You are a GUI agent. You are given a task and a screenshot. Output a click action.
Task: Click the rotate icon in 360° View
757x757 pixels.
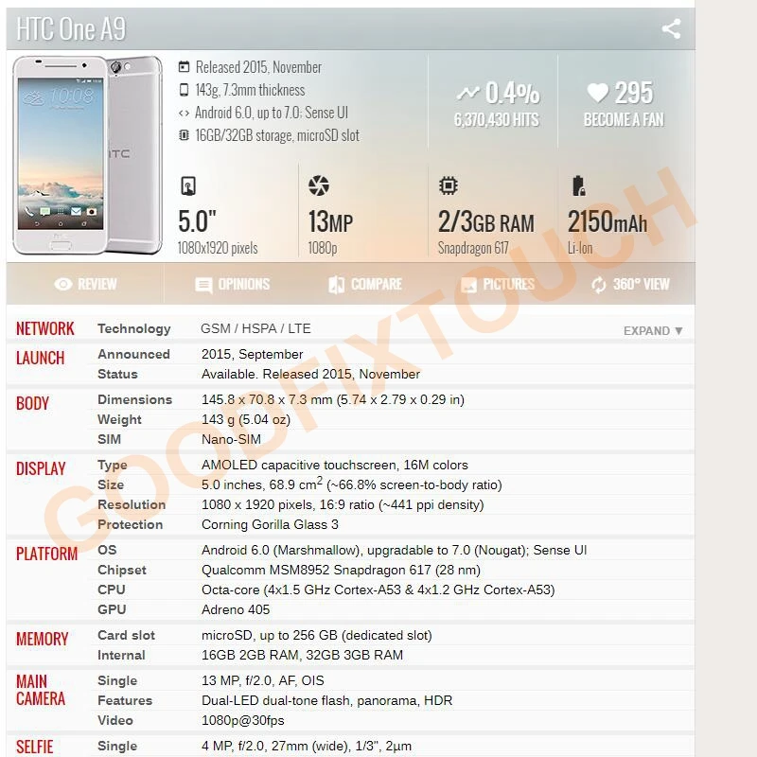(599, 285)
